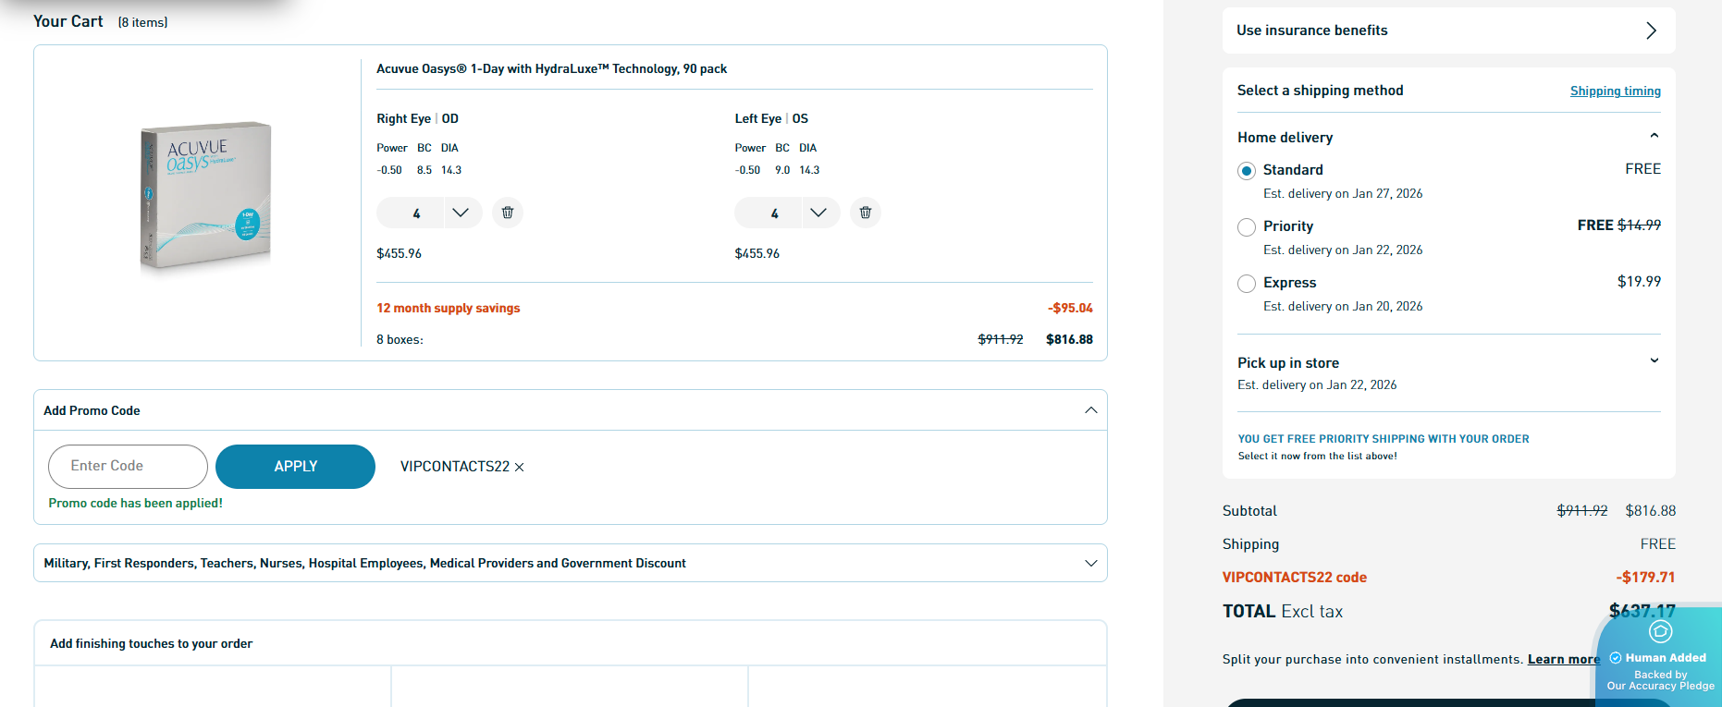Open Use insurance benefits arrow
The height and width of the screenshot is (707, 1722).
click(x=1651, y=30)
